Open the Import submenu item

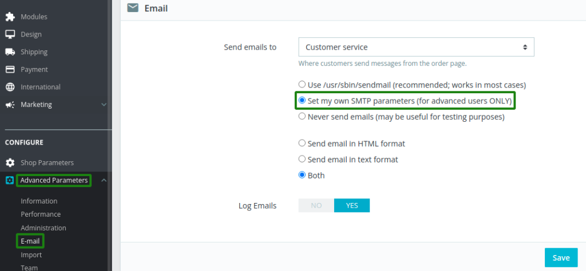pos(31,254)
